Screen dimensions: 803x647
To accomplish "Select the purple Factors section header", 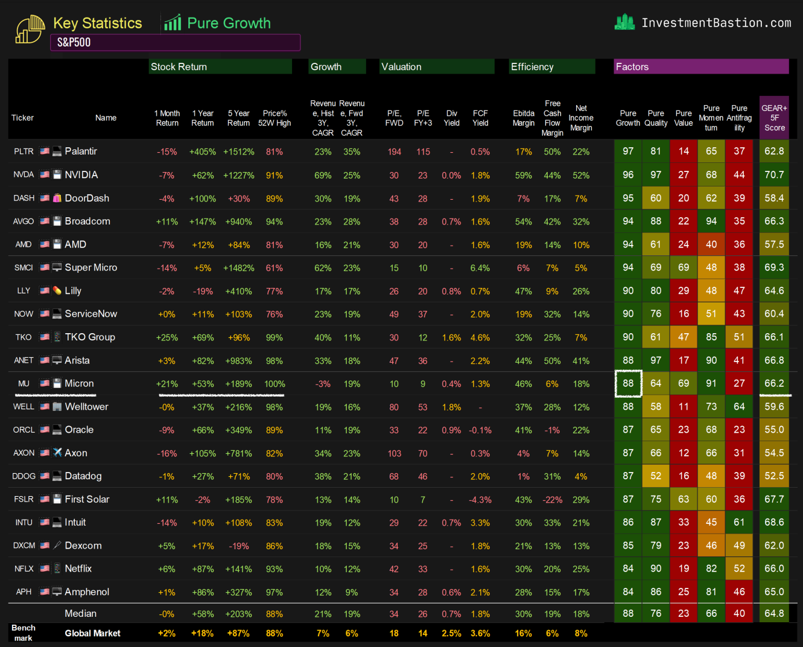I will click(x=701, y=66).
